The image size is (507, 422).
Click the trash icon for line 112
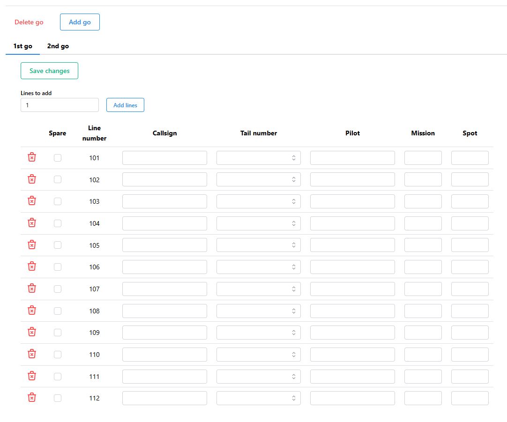pos(32,398)
